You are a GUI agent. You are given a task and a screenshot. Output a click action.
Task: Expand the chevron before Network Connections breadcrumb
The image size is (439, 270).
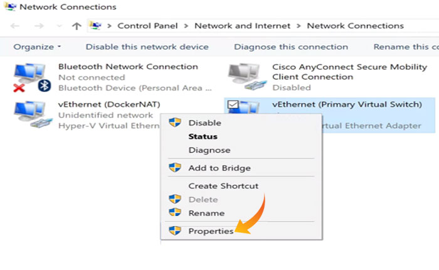pos(299,26)
